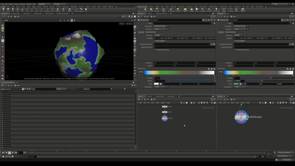Add a Sky Light from shelf

coord(192,10)
